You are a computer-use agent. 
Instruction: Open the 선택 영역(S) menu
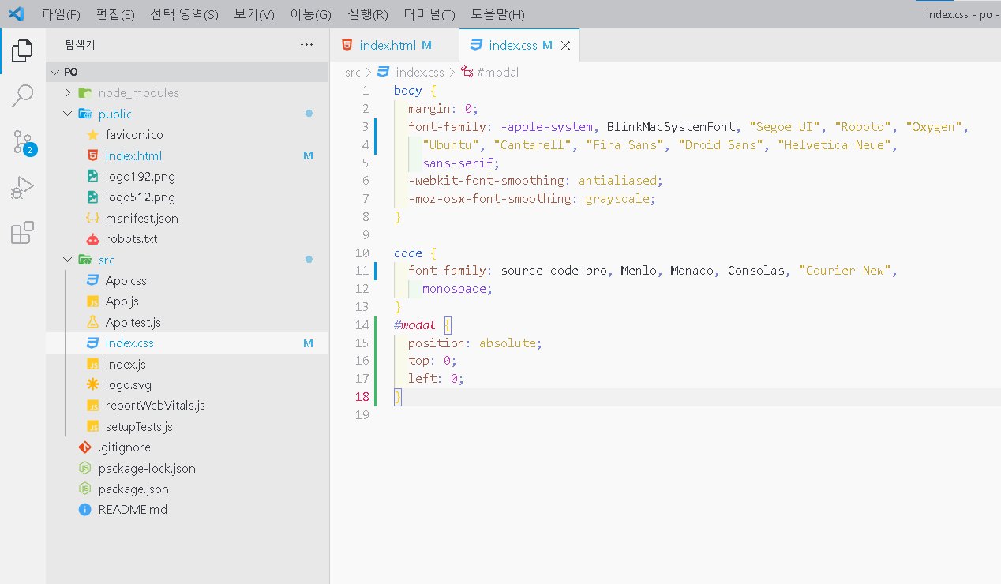coord(184,14)
